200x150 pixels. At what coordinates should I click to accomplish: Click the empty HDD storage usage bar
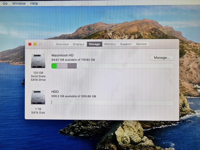112,103
